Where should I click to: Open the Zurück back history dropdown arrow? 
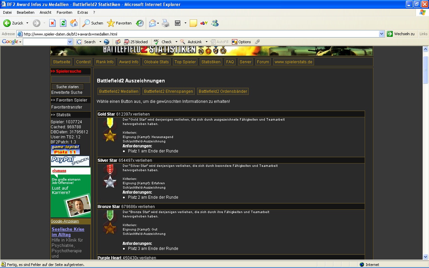(27, 23)
